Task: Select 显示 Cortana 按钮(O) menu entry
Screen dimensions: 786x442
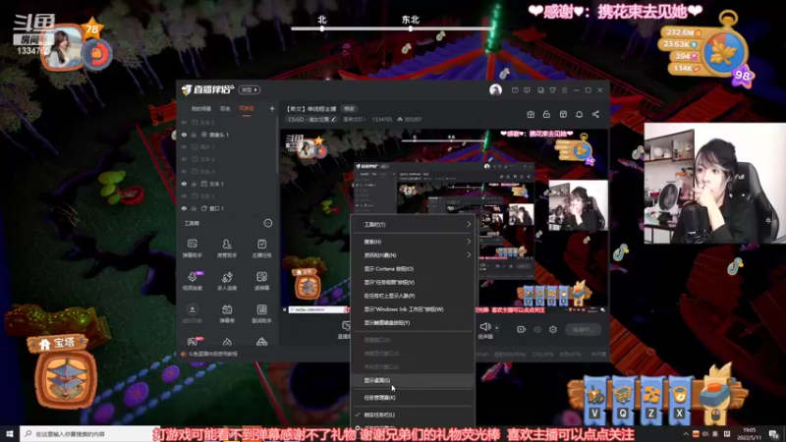Action: click(x=413, y=268)
